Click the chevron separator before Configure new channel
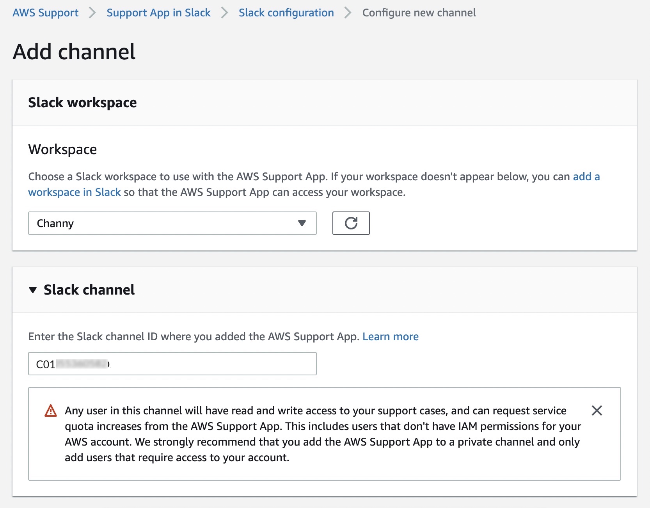Image resolution: width=650 pixels, height=508 pixels. click(x=347, y=12)
